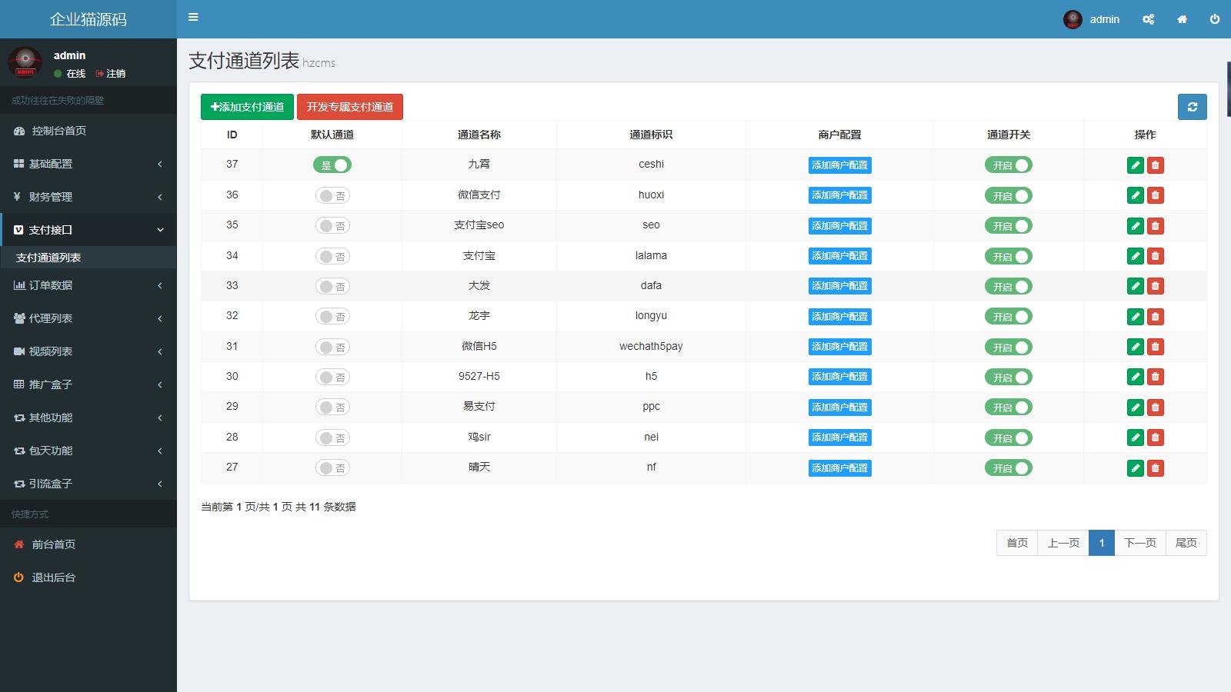
Task: Click the home icon in top bar
Action: pyautogui.click(x=1182, y=19)
